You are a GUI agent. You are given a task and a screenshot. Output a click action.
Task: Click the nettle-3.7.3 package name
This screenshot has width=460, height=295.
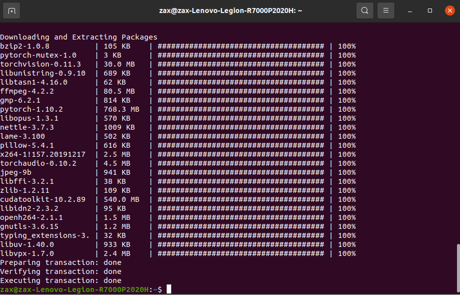[x=27, y=127]
